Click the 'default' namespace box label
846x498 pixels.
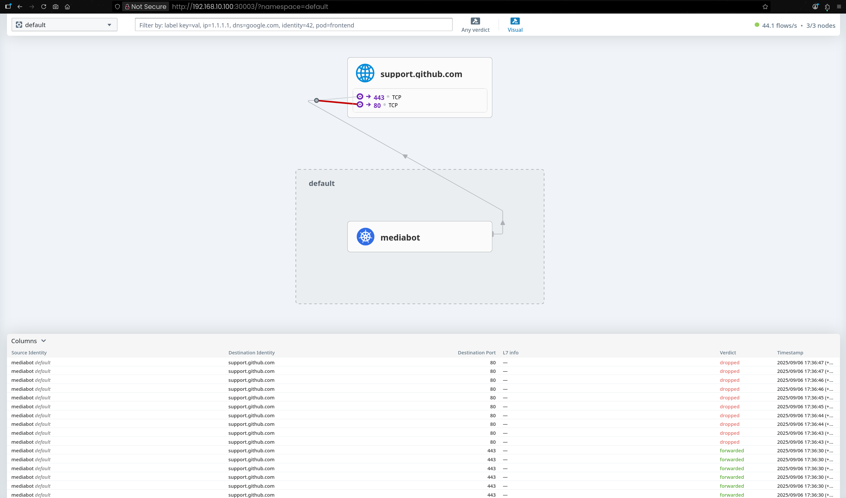pyautogui.click(x=322, y=183)
